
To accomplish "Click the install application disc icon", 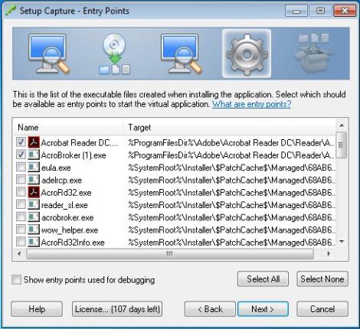I will (115, 54).
